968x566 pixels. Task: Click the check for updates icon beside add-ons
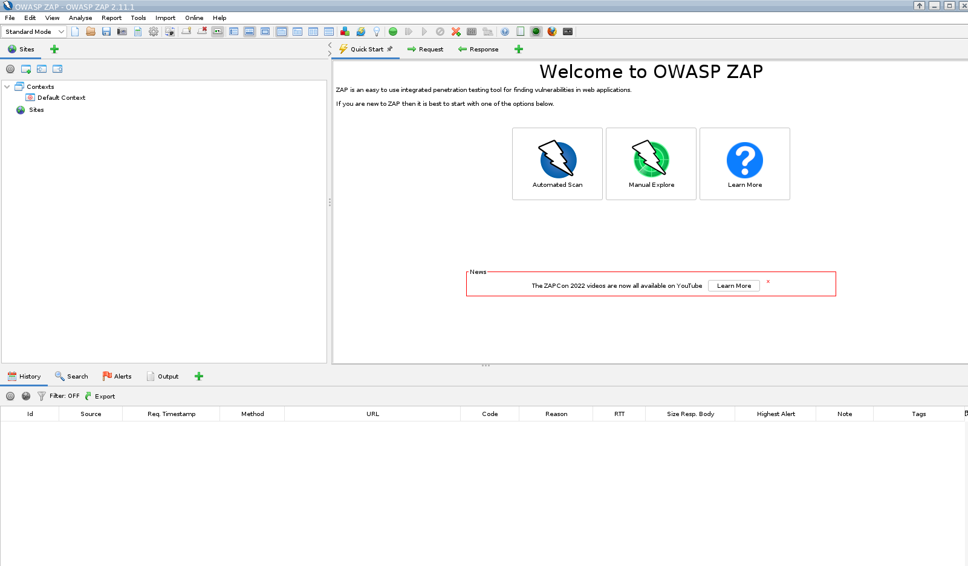tap(361, 31)
